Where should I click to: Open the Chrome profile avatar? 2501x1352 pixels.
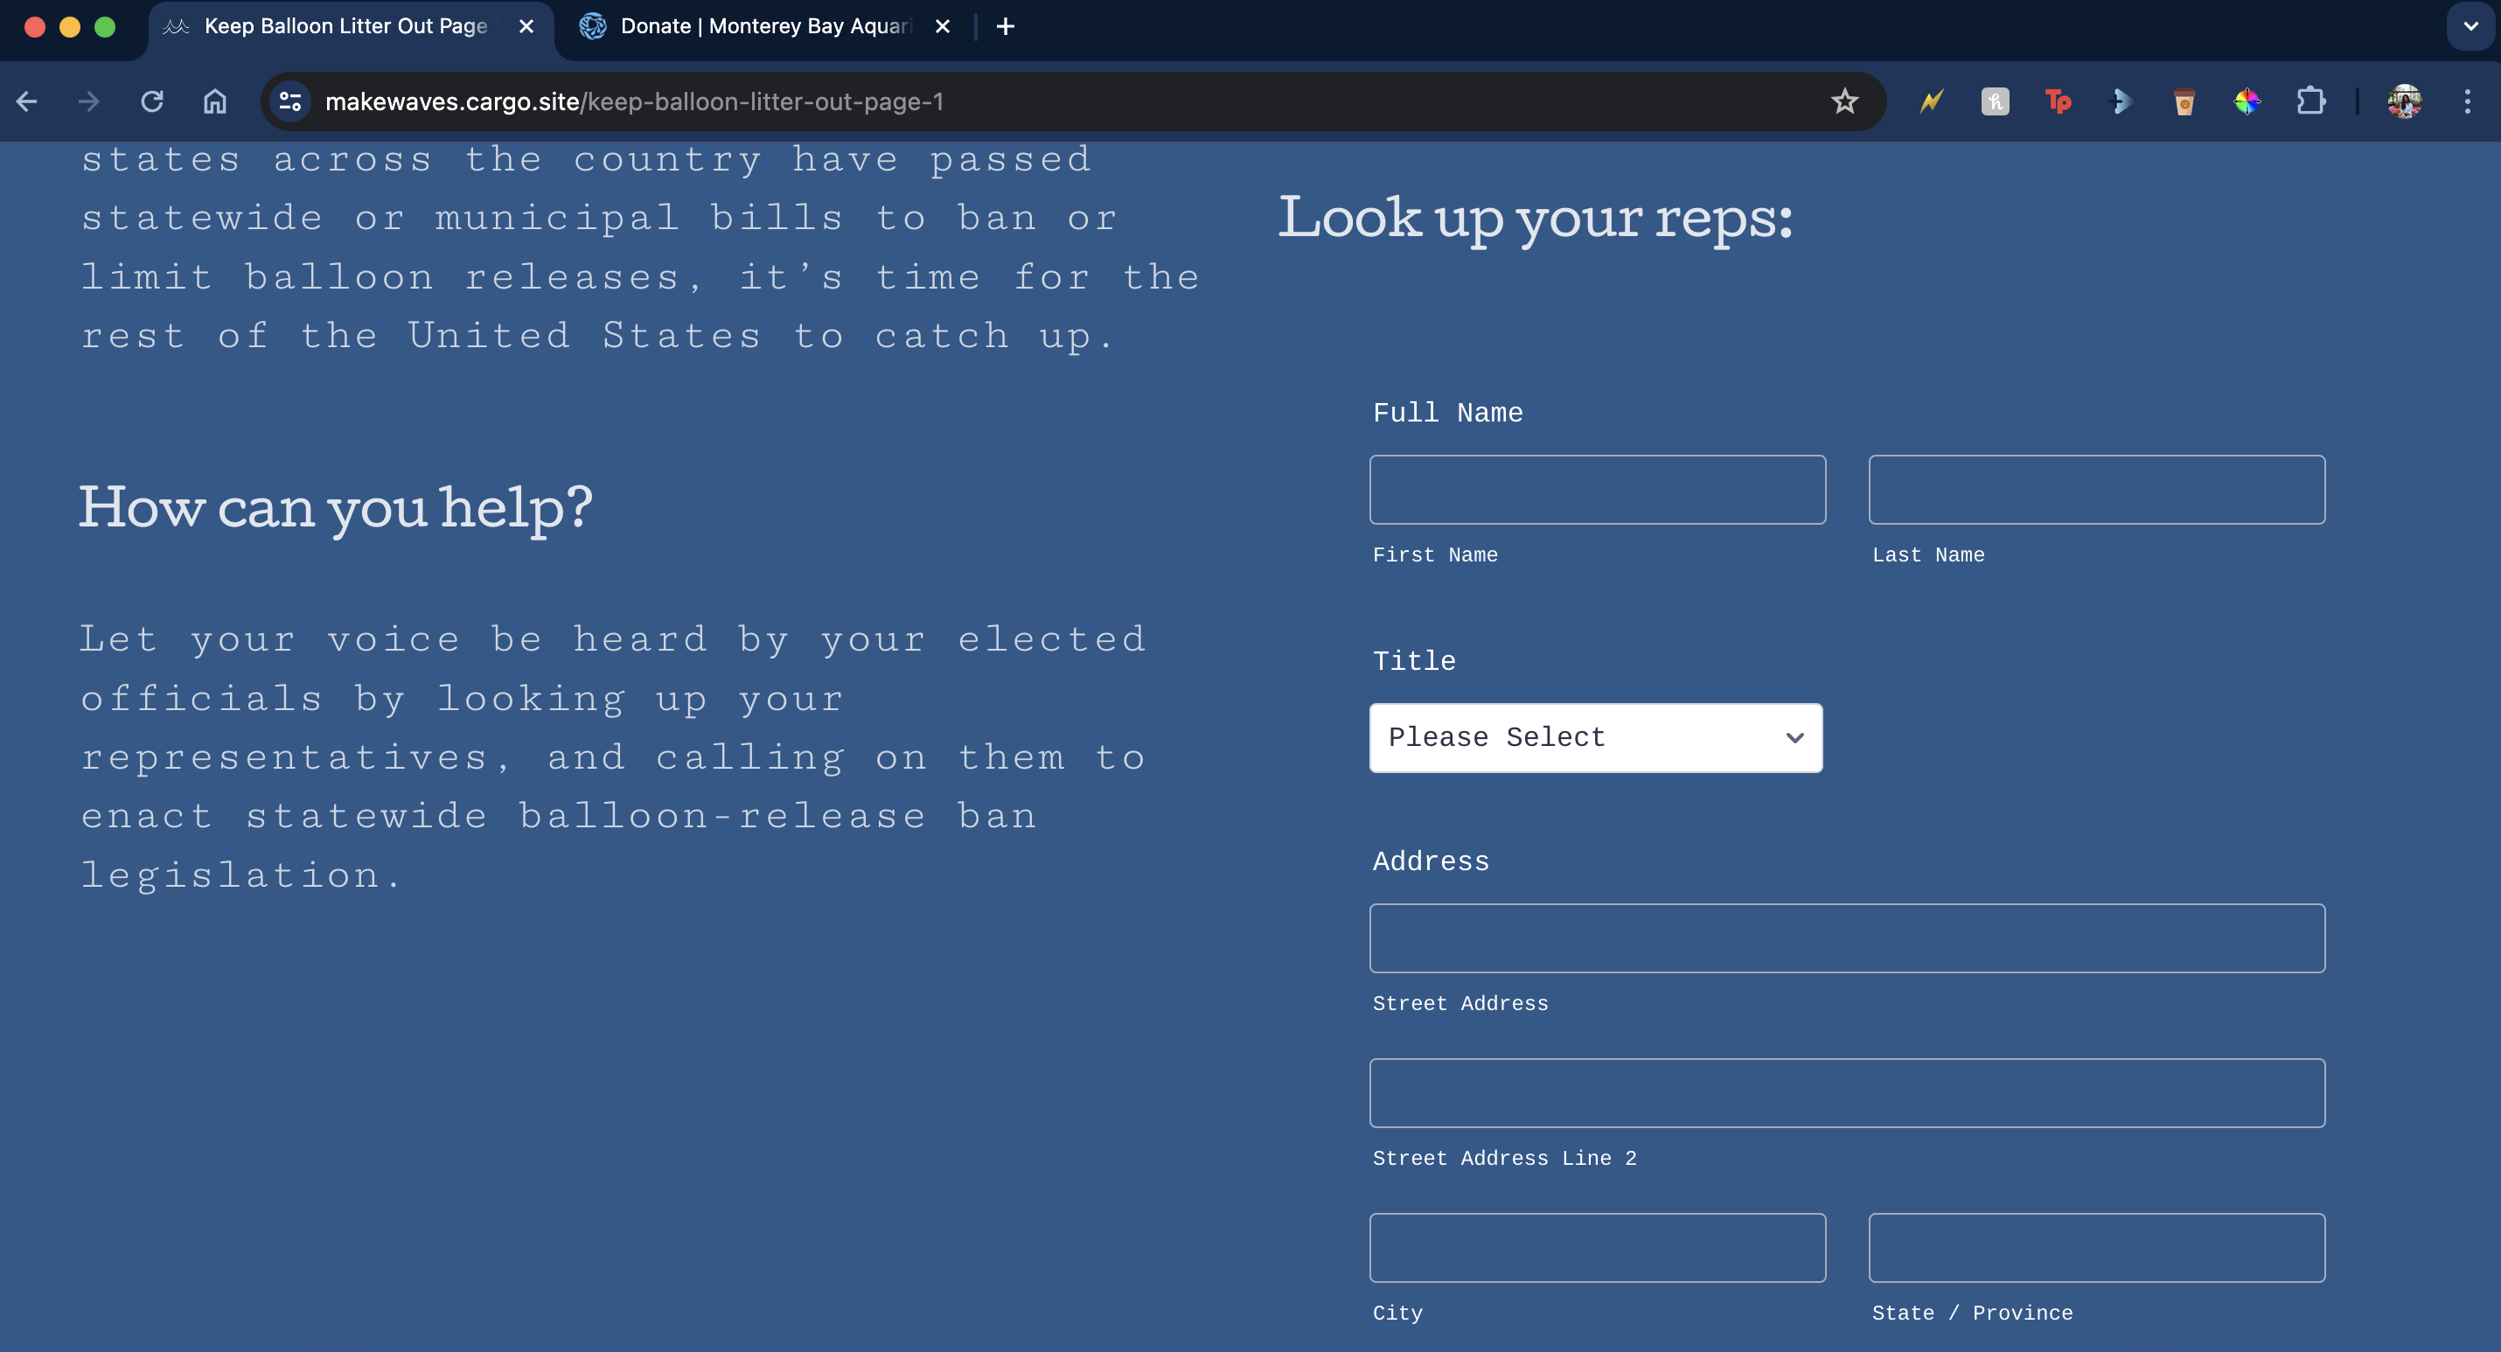tap(2405, 101)
